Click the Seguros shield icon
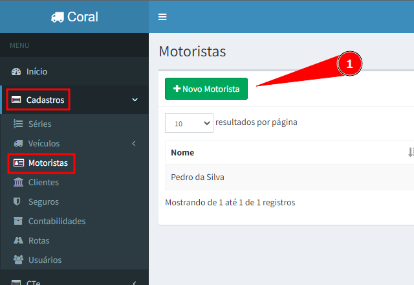The image size is (414, 285). 18,202
